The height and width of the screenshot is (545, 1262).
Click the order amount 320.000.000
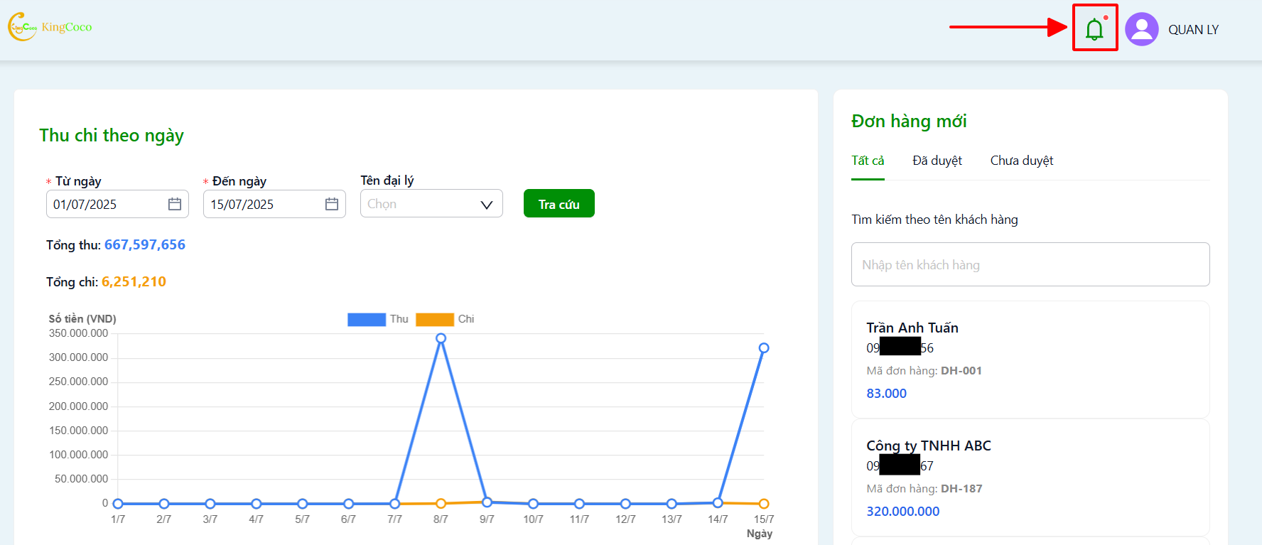902,512
